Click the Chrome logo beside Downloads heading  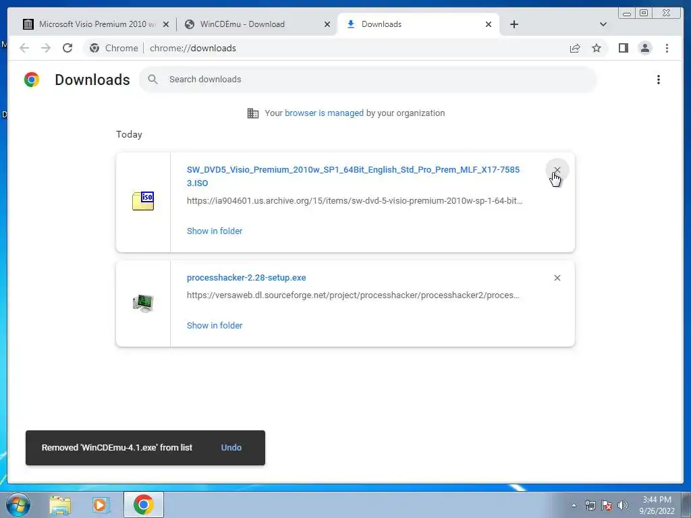pyautogui.click(x=32, y=80)
